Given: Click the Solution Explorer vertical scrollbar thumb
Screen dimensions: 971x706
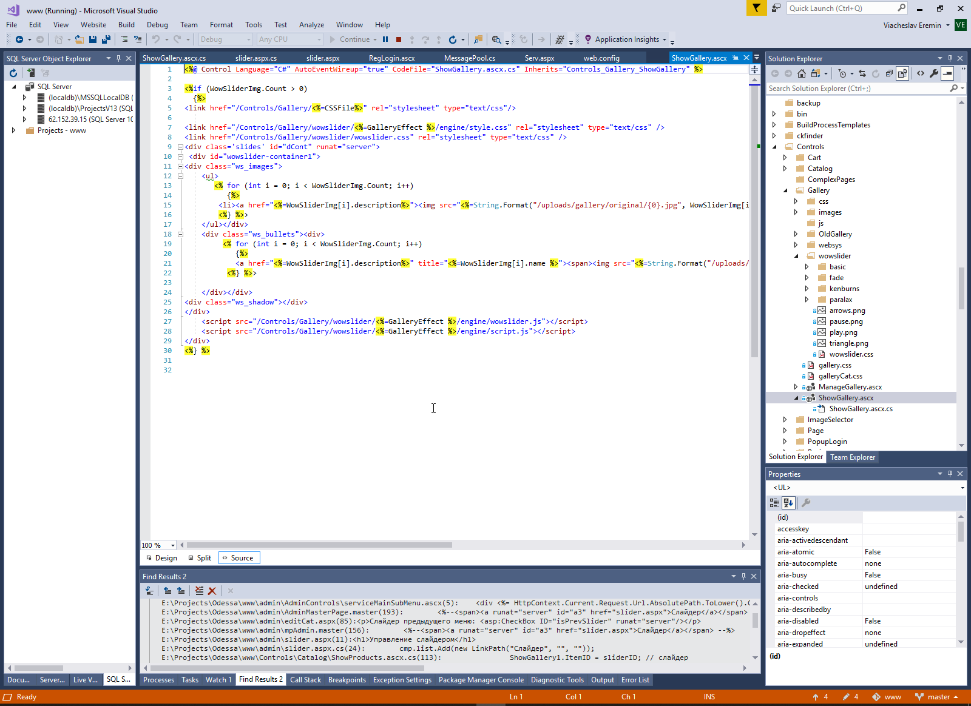Looking at the screenshot, I should pos(961,288).
